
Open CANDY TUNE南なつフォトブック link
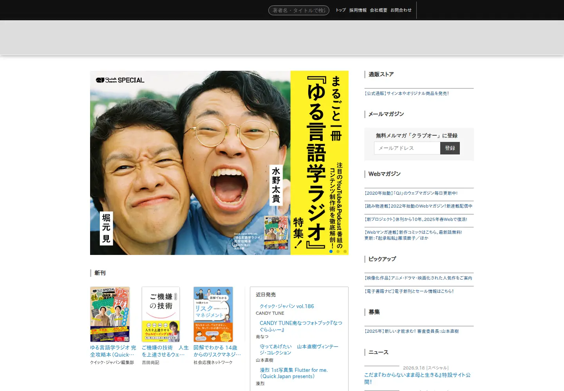pyautogui.click(x=301, y=326)
